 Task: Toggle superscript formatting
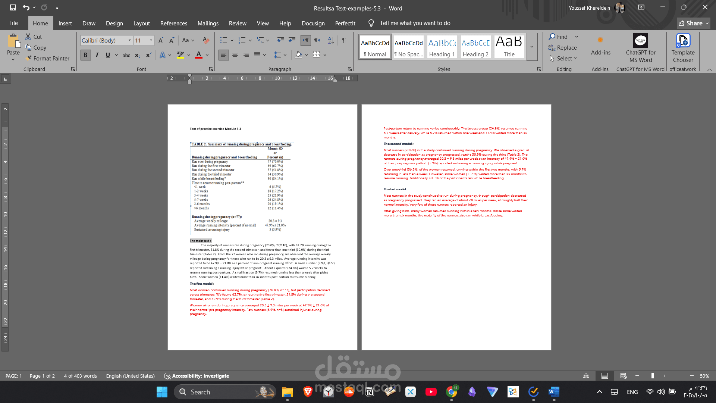tap(148, 55)
